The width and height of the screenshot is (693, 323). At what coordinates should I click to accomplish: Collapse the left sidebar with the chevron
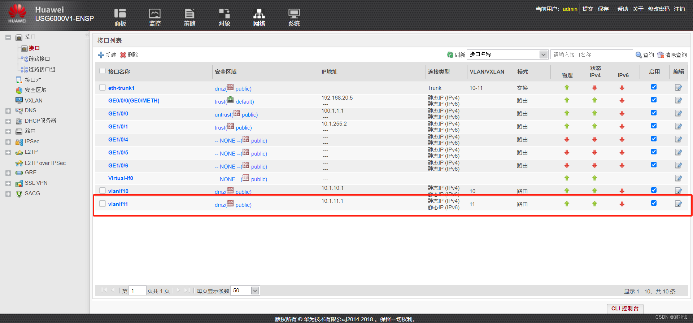pyautogui.click(x=87, y=35)
